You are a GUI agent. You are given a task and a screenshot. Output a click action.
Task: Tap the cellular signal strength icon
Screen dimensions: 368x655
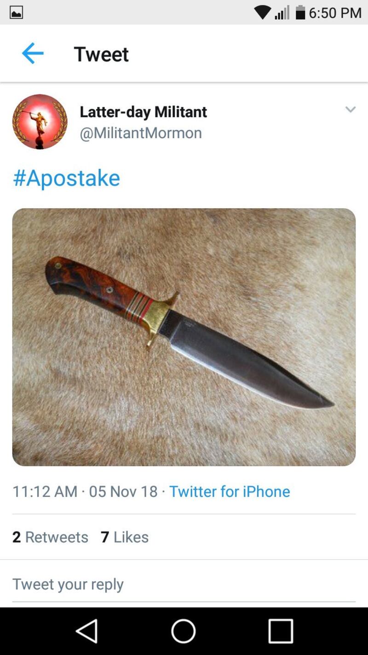pos(282,13)
